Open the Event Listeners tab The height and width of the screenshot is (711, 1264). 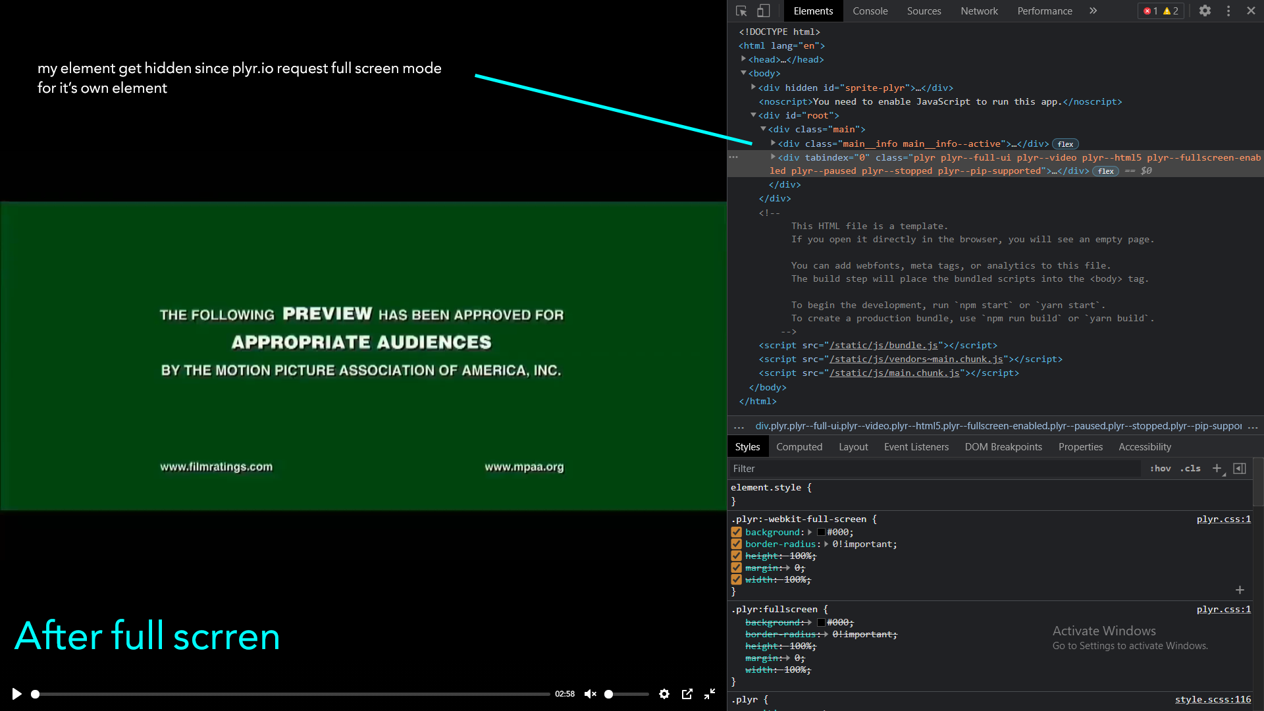[916, 447]
